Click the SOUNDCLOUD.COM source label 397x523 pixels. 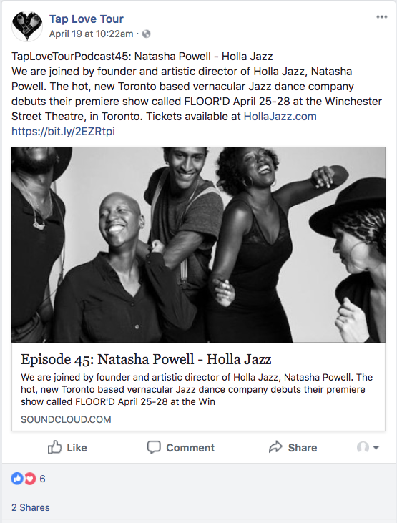tap(66, 419)
